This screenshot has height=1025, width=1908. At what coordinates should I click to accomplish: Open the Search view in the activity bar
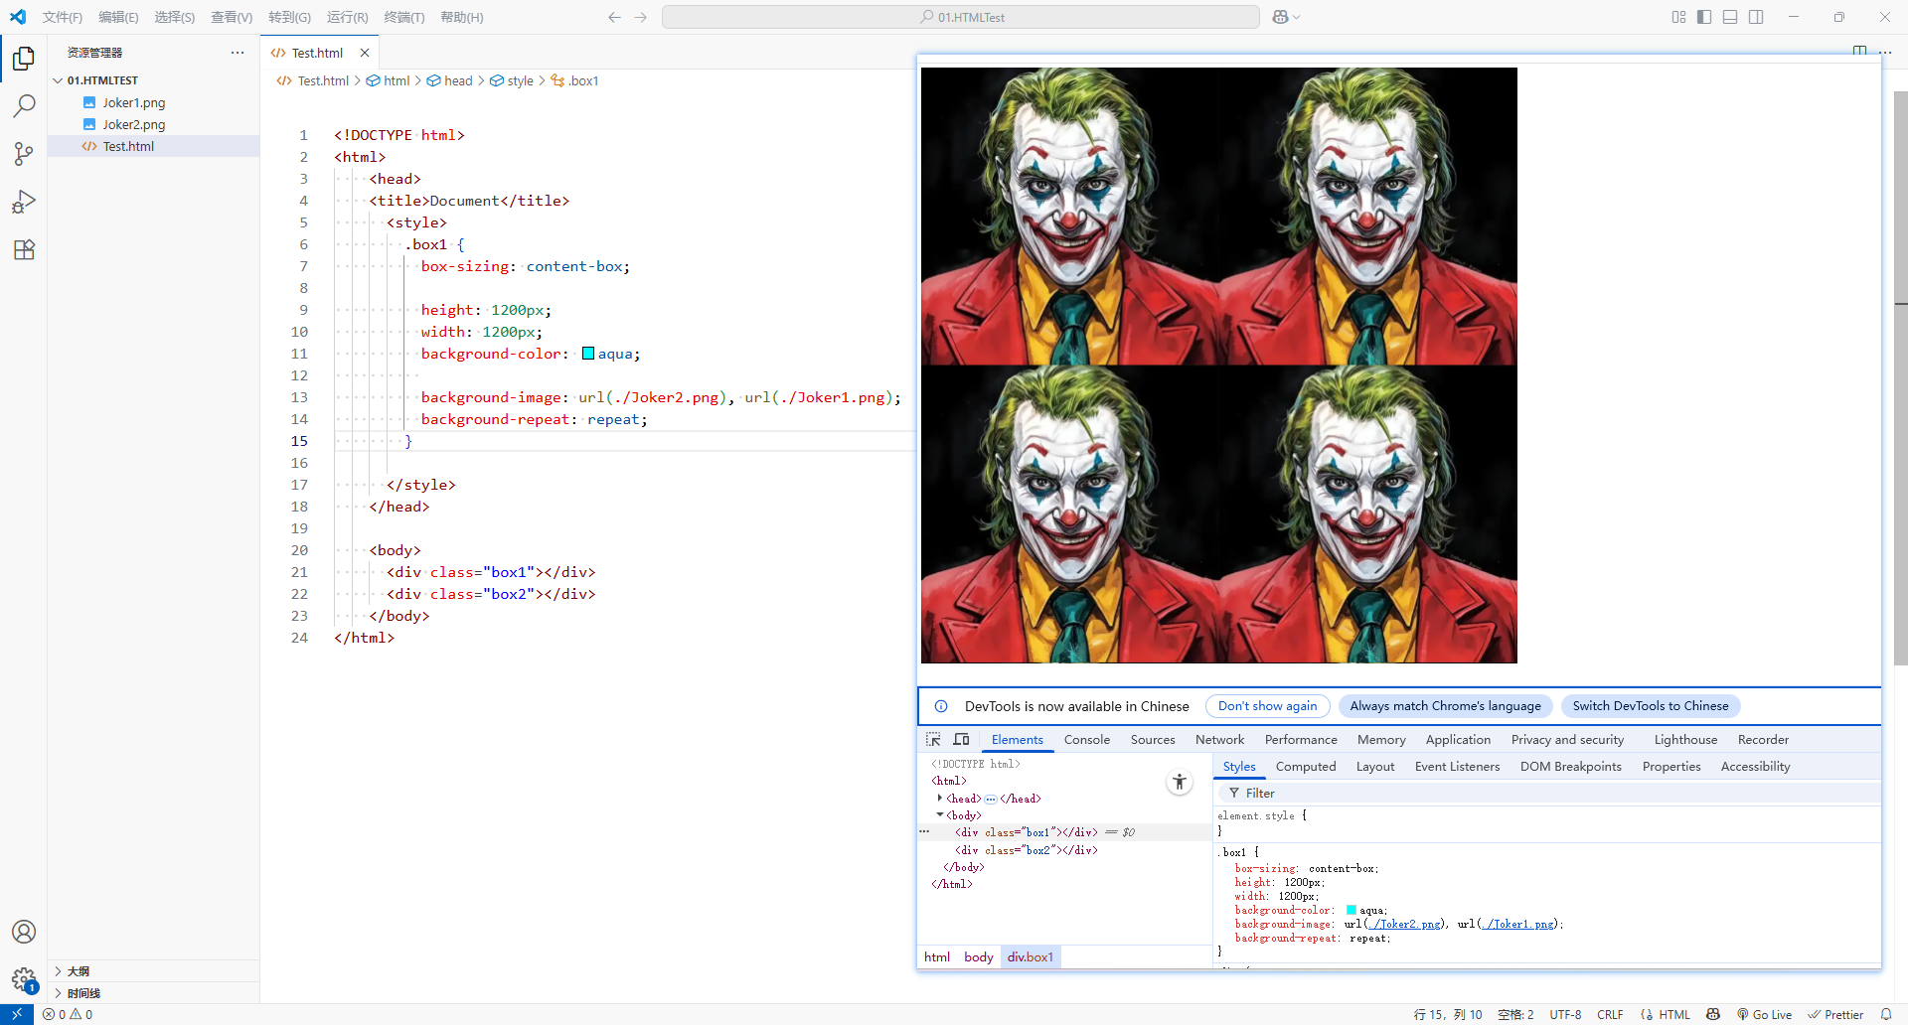coord(24,106)
